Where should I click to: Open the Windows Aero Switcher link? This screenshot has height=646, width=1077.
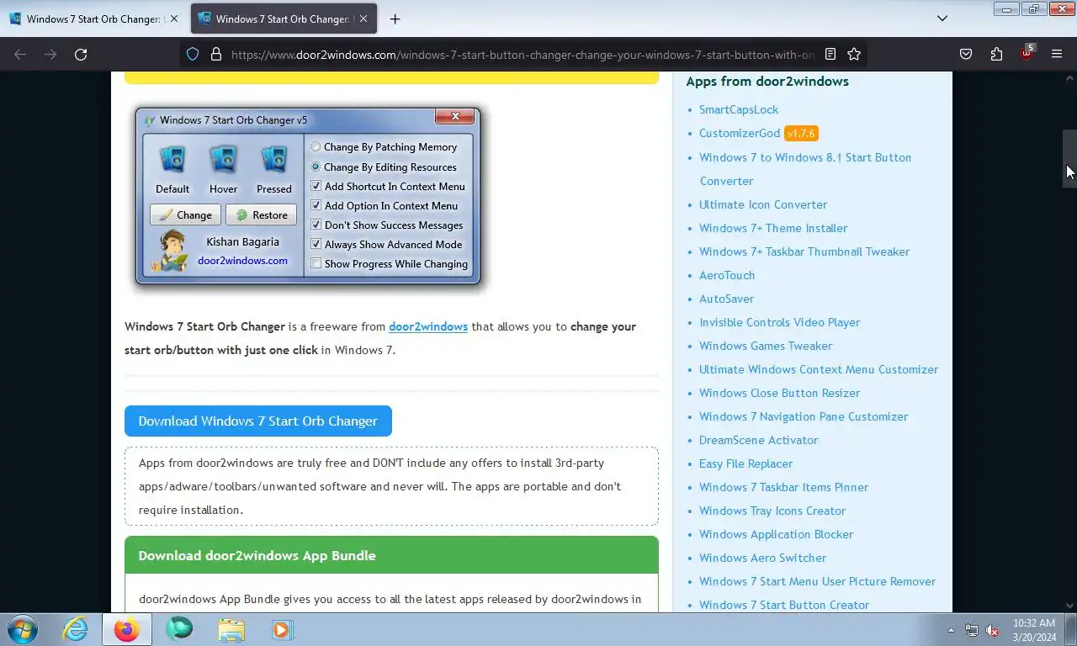pyautogui.click(x=762, y=558)
